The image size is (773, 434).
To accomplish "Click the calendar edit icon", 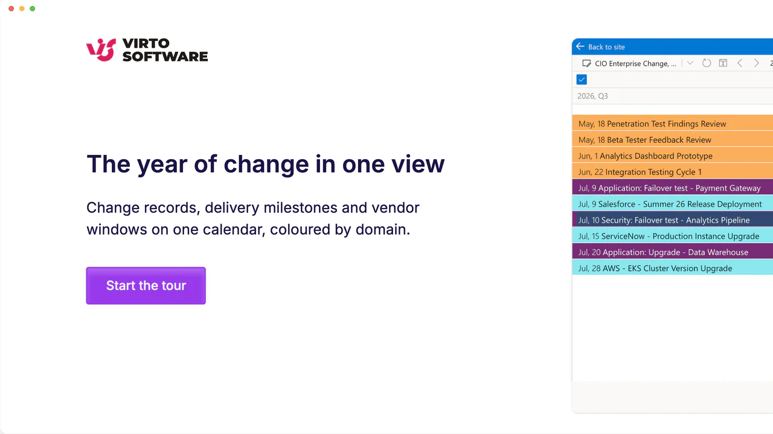I will click(586, 63).
